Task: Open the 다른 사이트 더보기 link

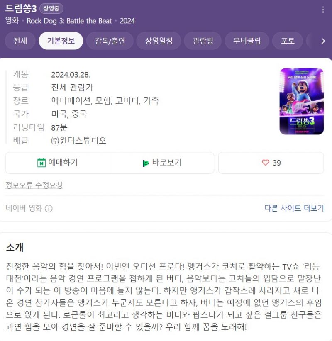Action: (x=294, y=208)
